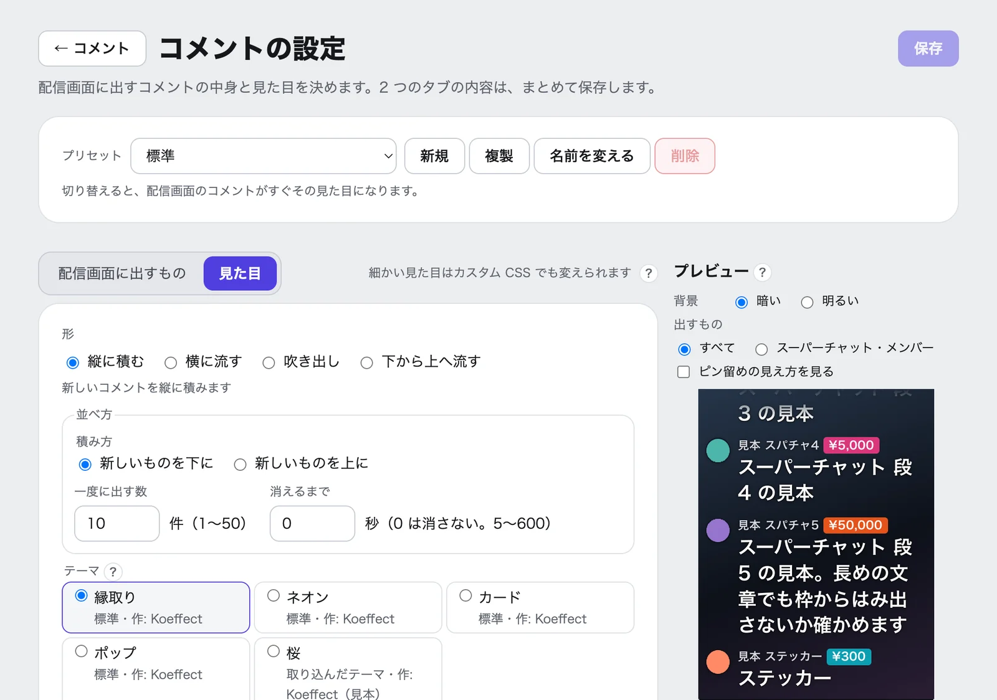Select the ポップ theme card
The image size is (997, 700).
pos(156,669)
